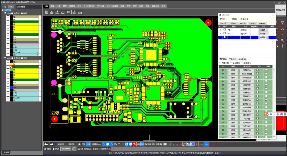Click the crosshair plus icon near inch
The width and height of the screenshot is (287, 156).
(x=196, y=144)
